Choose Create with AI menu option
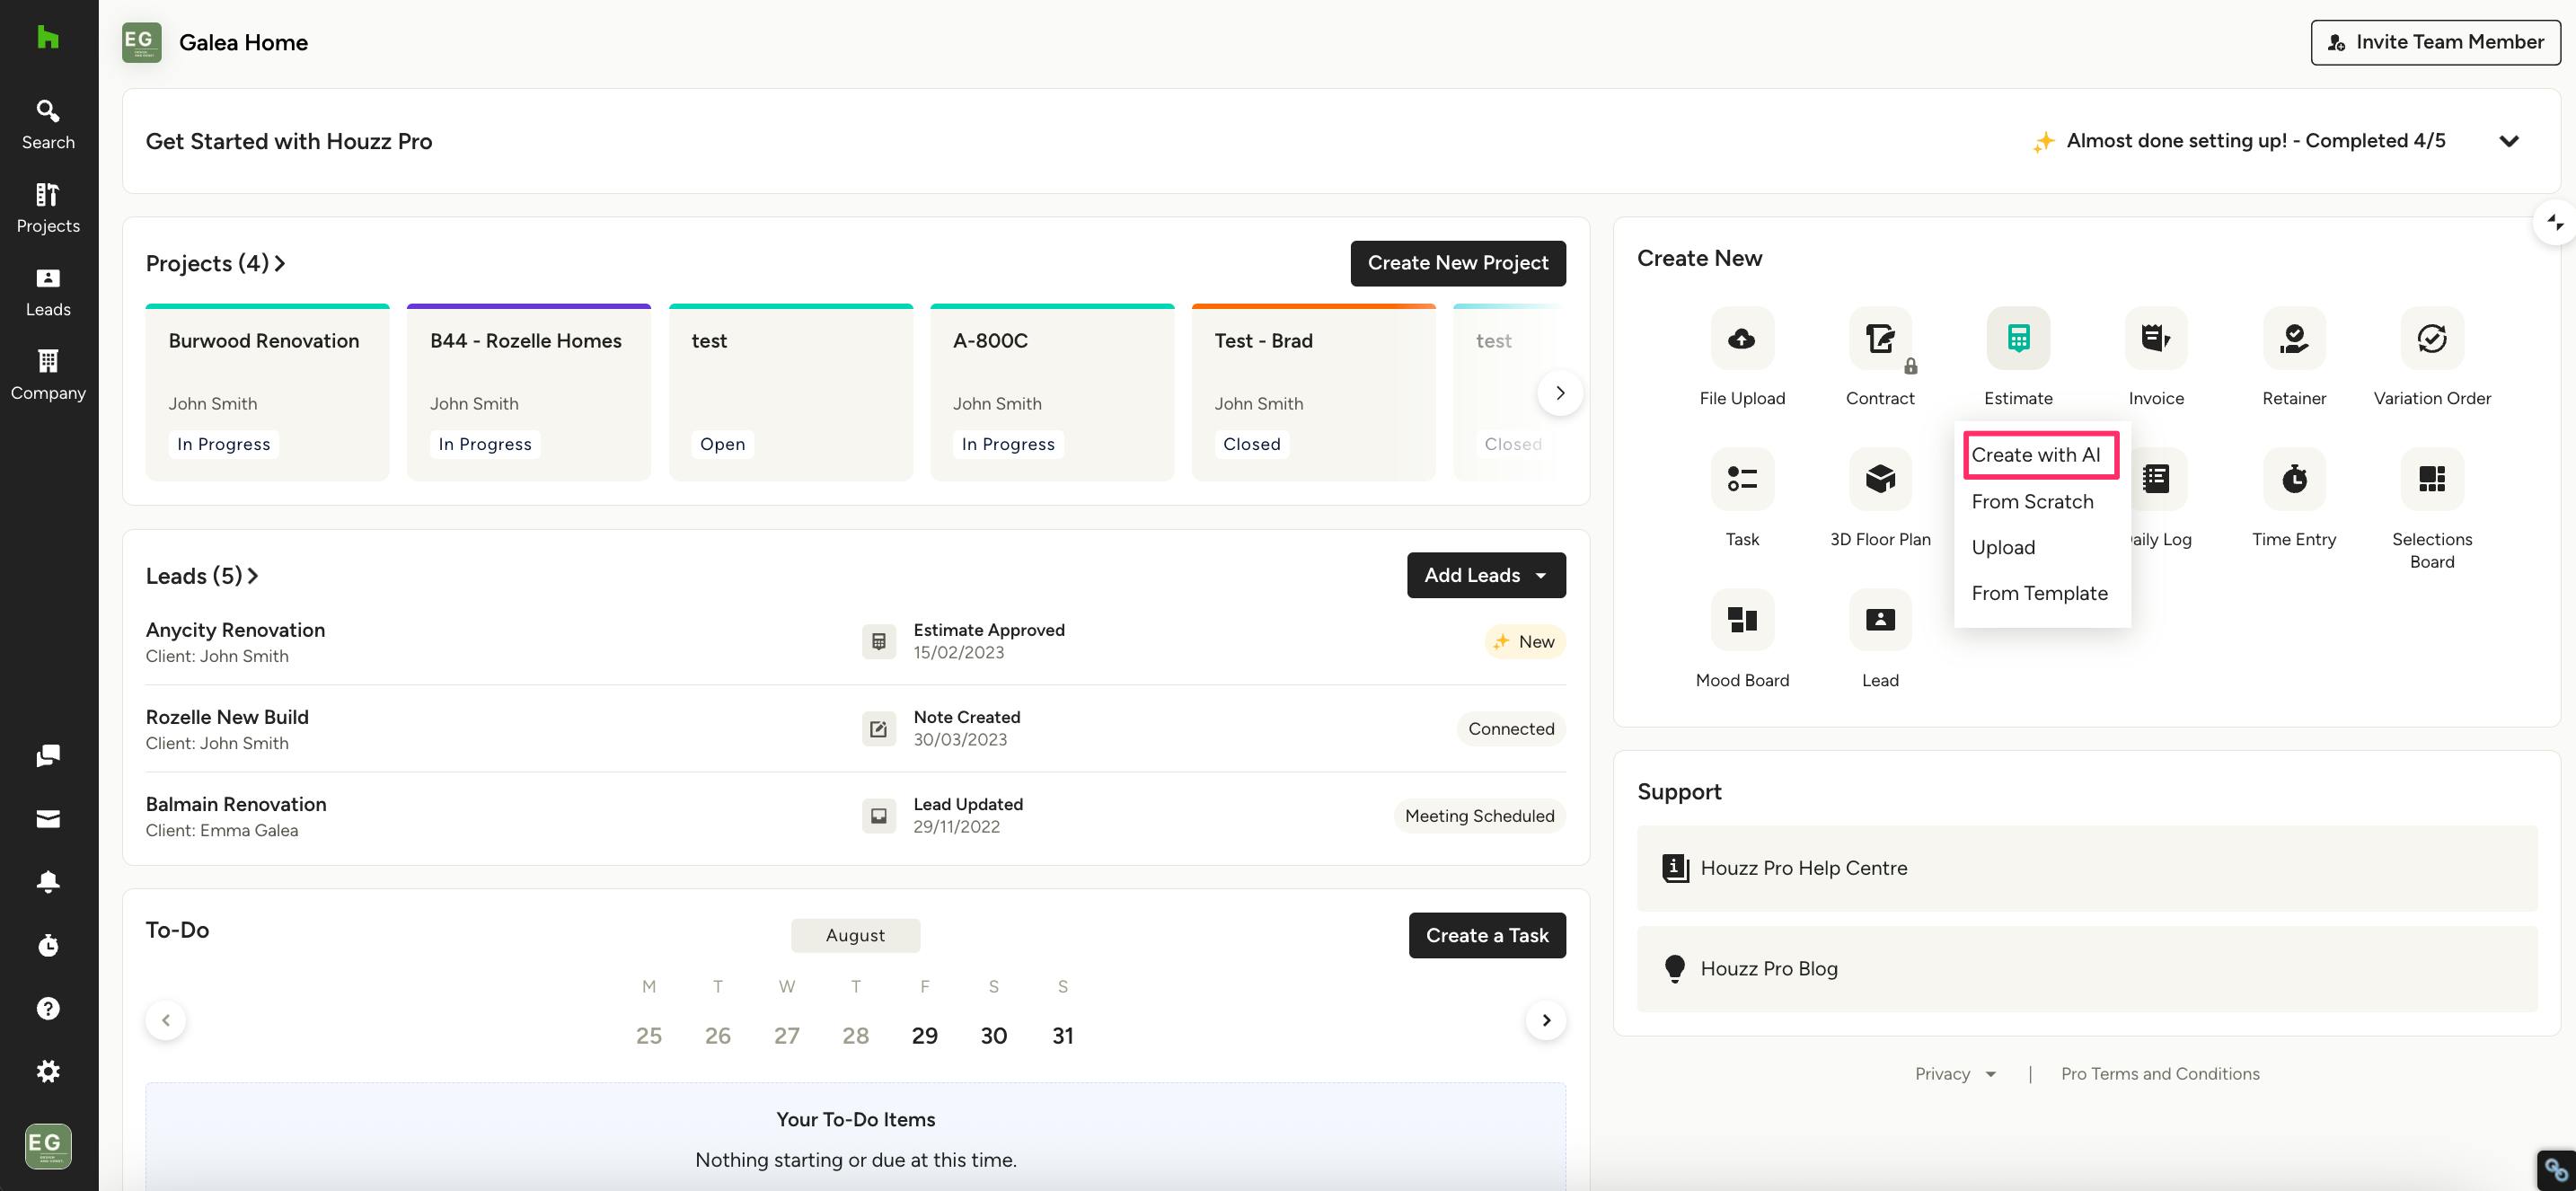The image size is (2576, 1191). 2035,455
